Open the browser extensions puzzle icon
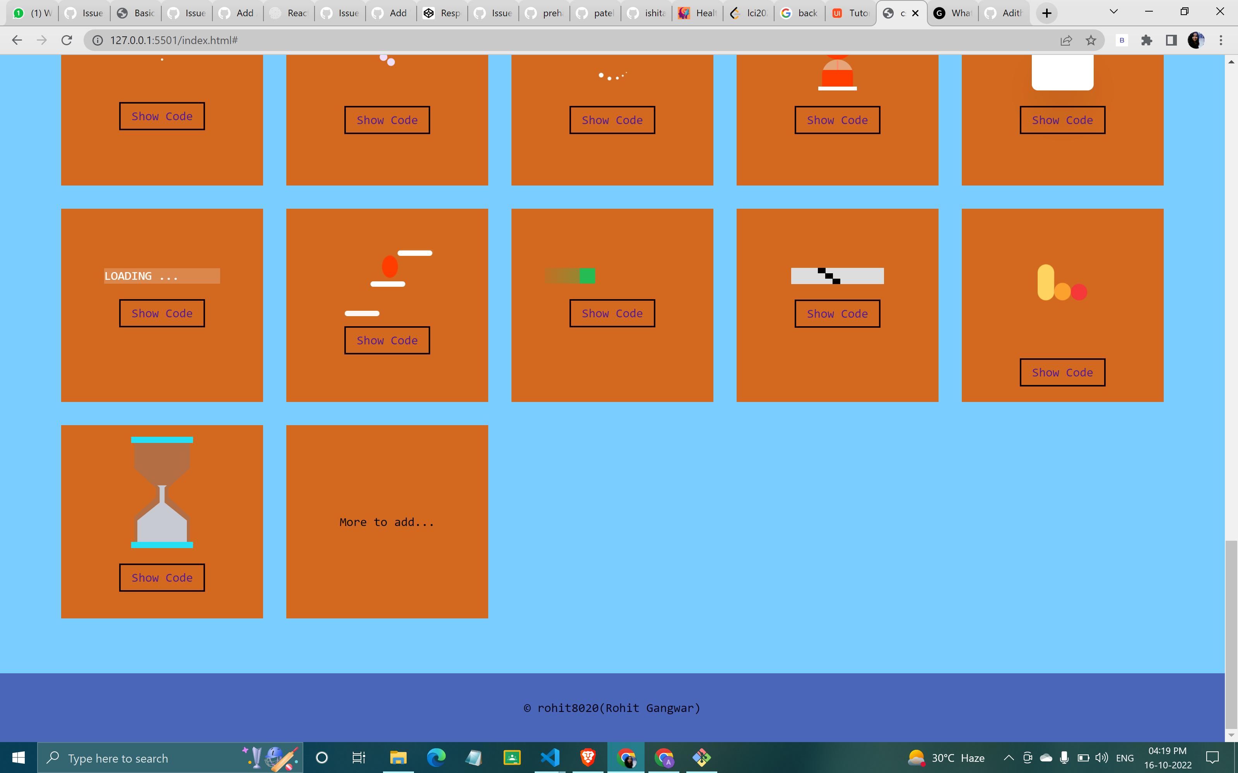Viewport: 1238px width, 773px height. 1147,40
